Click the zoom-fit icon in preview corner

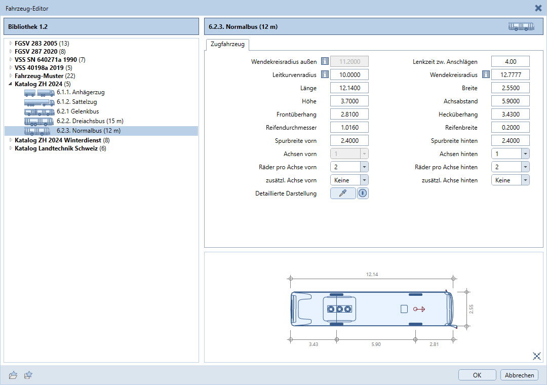537,356
